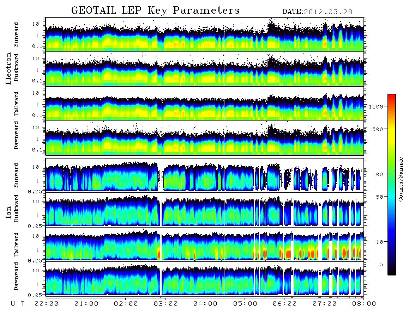The height and width of the screenshot is (310, 403).
Task: Click the 'GEOTAIL LEP Key Parameters' title
Action: (x=155, y=11)
